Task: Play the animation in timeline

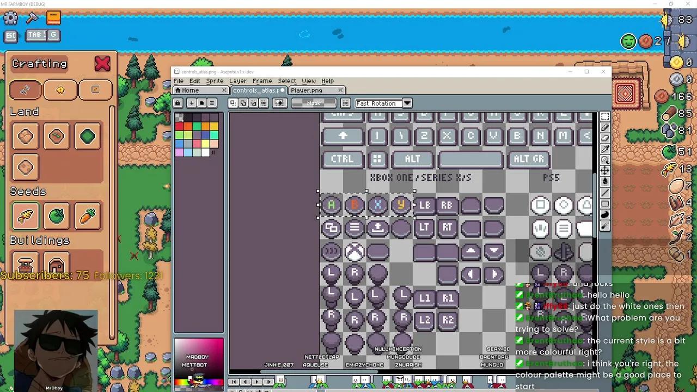Action: tap(256, 382)
